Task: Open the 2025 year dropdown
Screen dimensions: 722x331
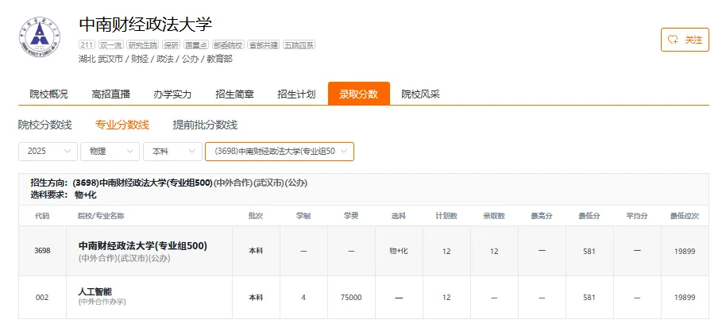Action: point(48,152)
